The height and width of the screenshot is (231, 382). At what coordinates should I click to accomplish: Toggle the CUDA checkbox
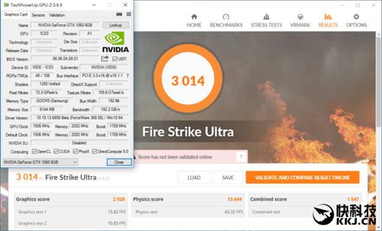[x=56, y=151]
